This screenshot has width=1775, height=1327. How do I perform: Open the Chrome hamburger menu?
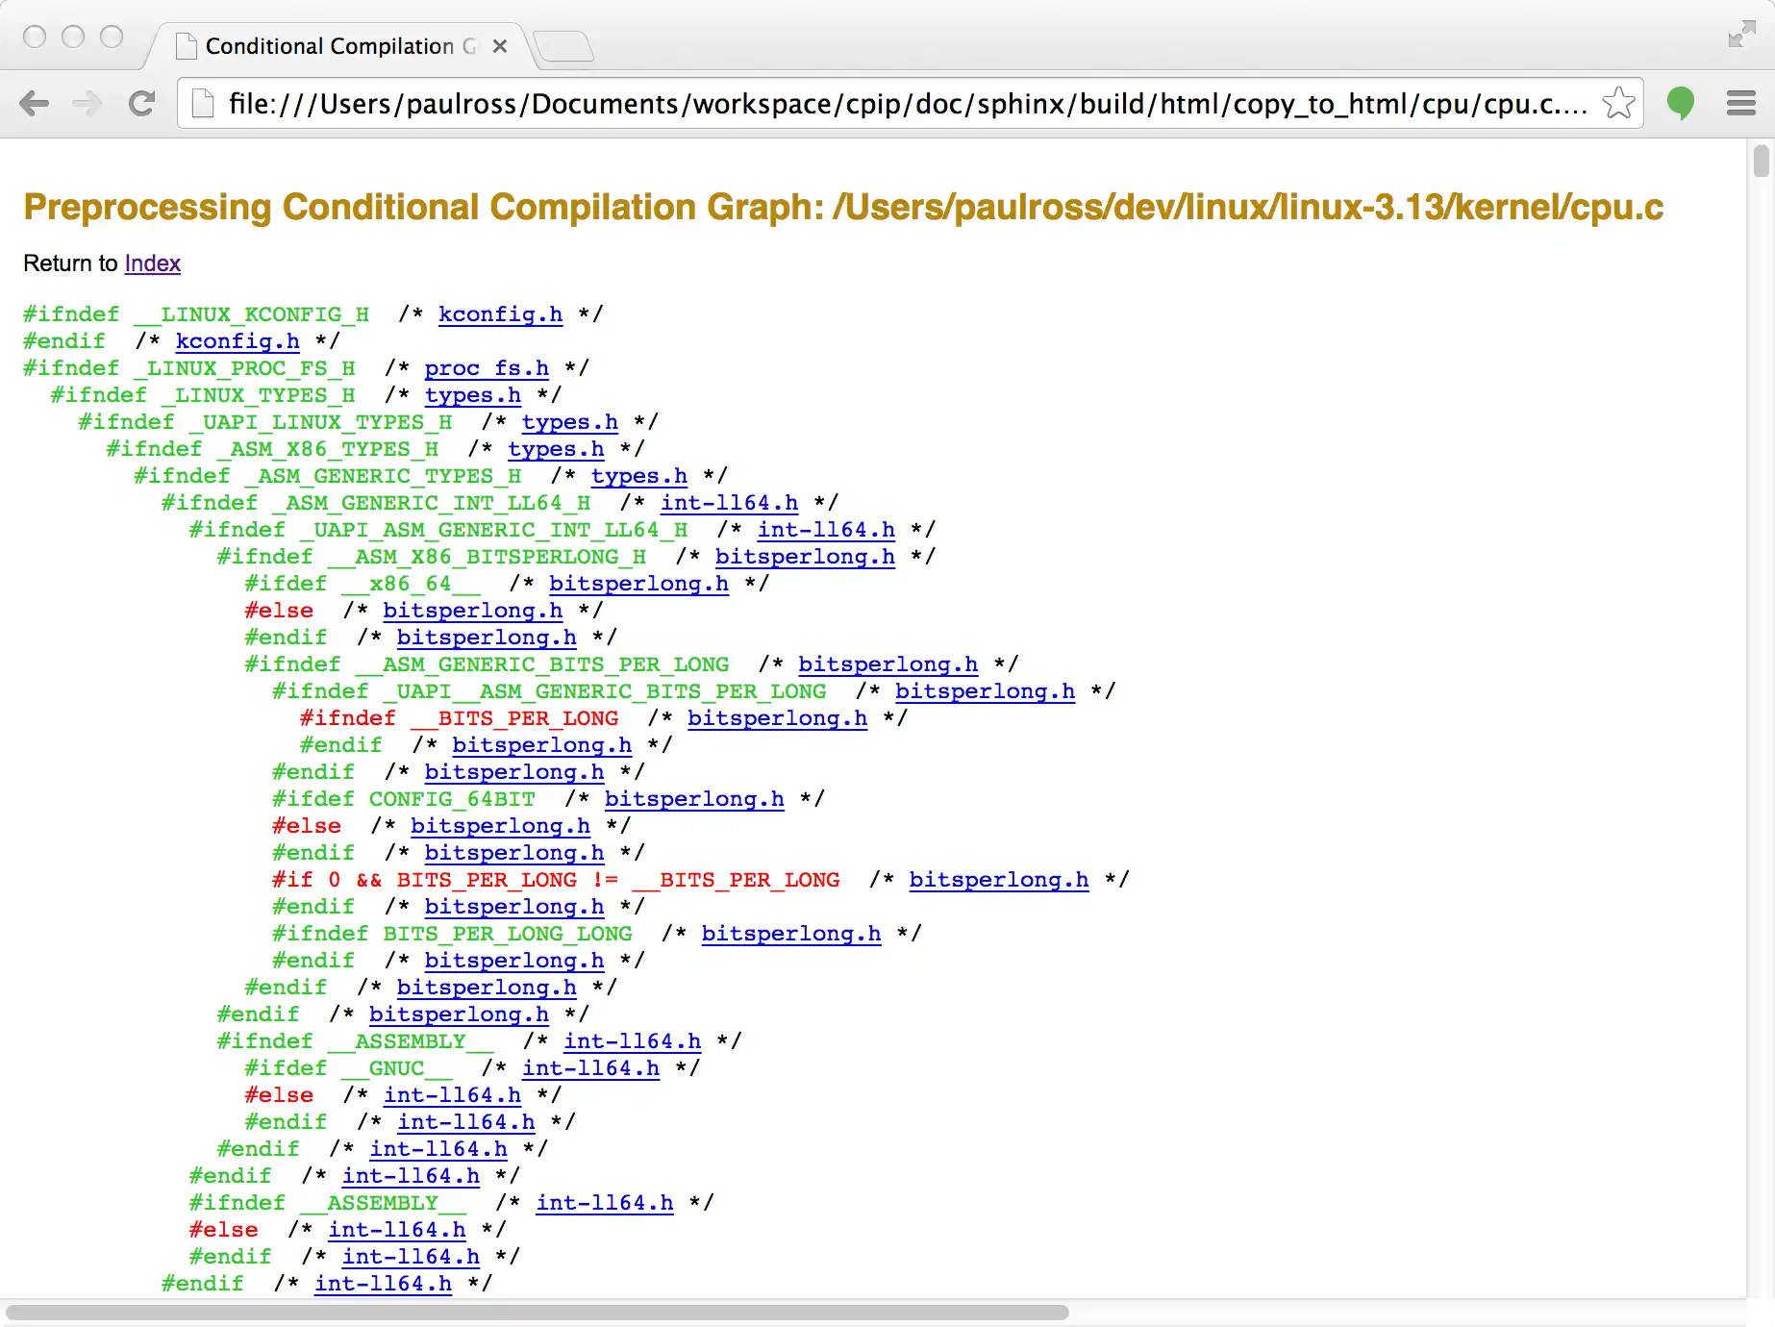point(1741,103)
